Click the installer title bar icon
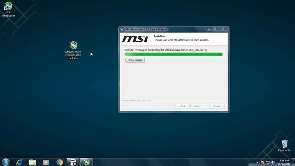The height and width of the screenshot is (166, 295). coord(122,30)
